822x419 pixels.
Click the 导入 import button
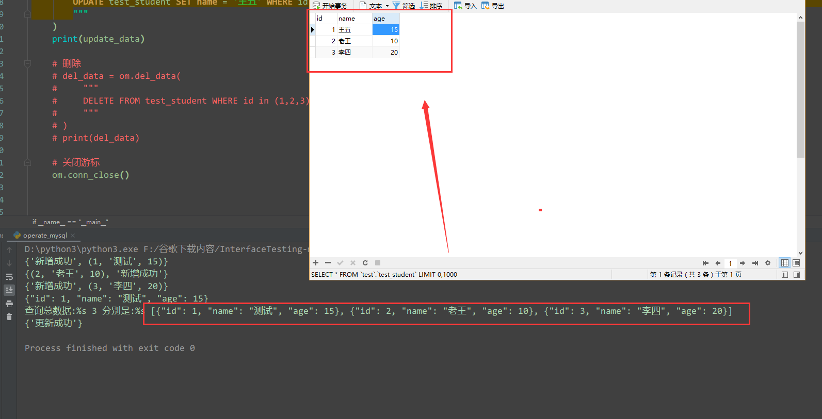(465, 6)
